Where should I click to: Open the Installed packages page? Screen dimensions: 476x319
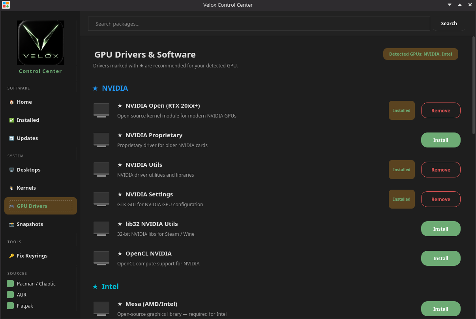click(x=41, y=120)
